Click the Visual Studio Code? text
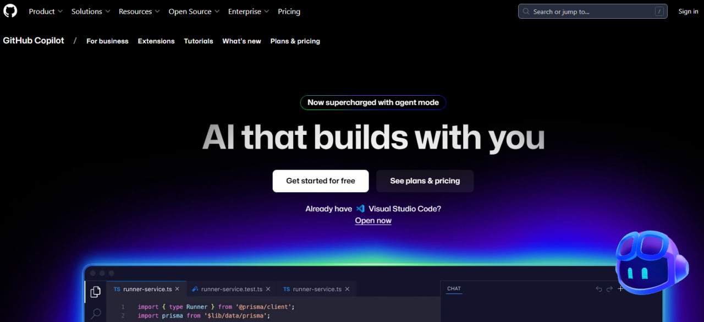 pyautogui.click(x=405, y=209)
